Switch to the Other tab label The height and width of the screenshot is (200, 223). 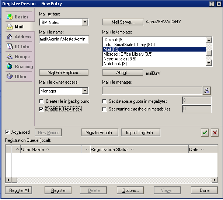point(21,77)
